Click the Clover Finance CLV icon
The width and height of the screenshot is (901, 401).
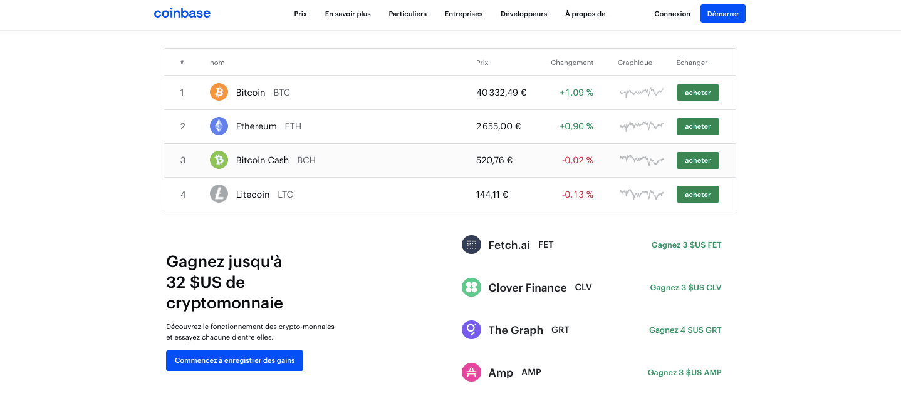(x=471, y=287)
